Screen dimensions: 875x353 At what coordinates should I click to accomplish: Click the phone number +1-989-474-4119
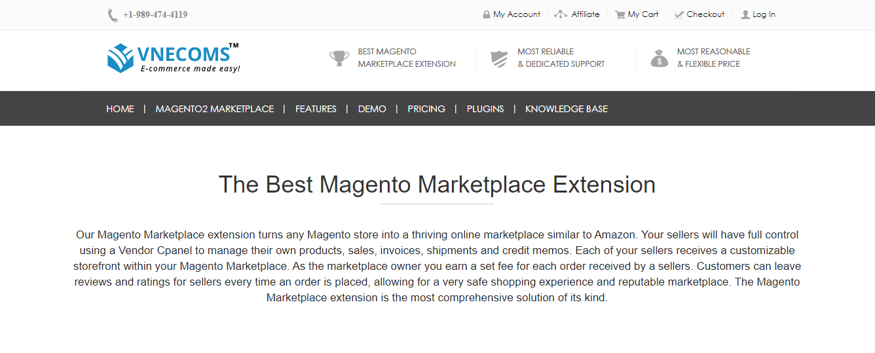155,14
